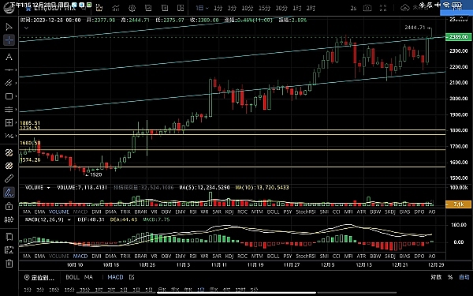Choose the rectangle shape drawing tool
The height and width of the screenshot is (296, 473).
click(x=9, y=96)
